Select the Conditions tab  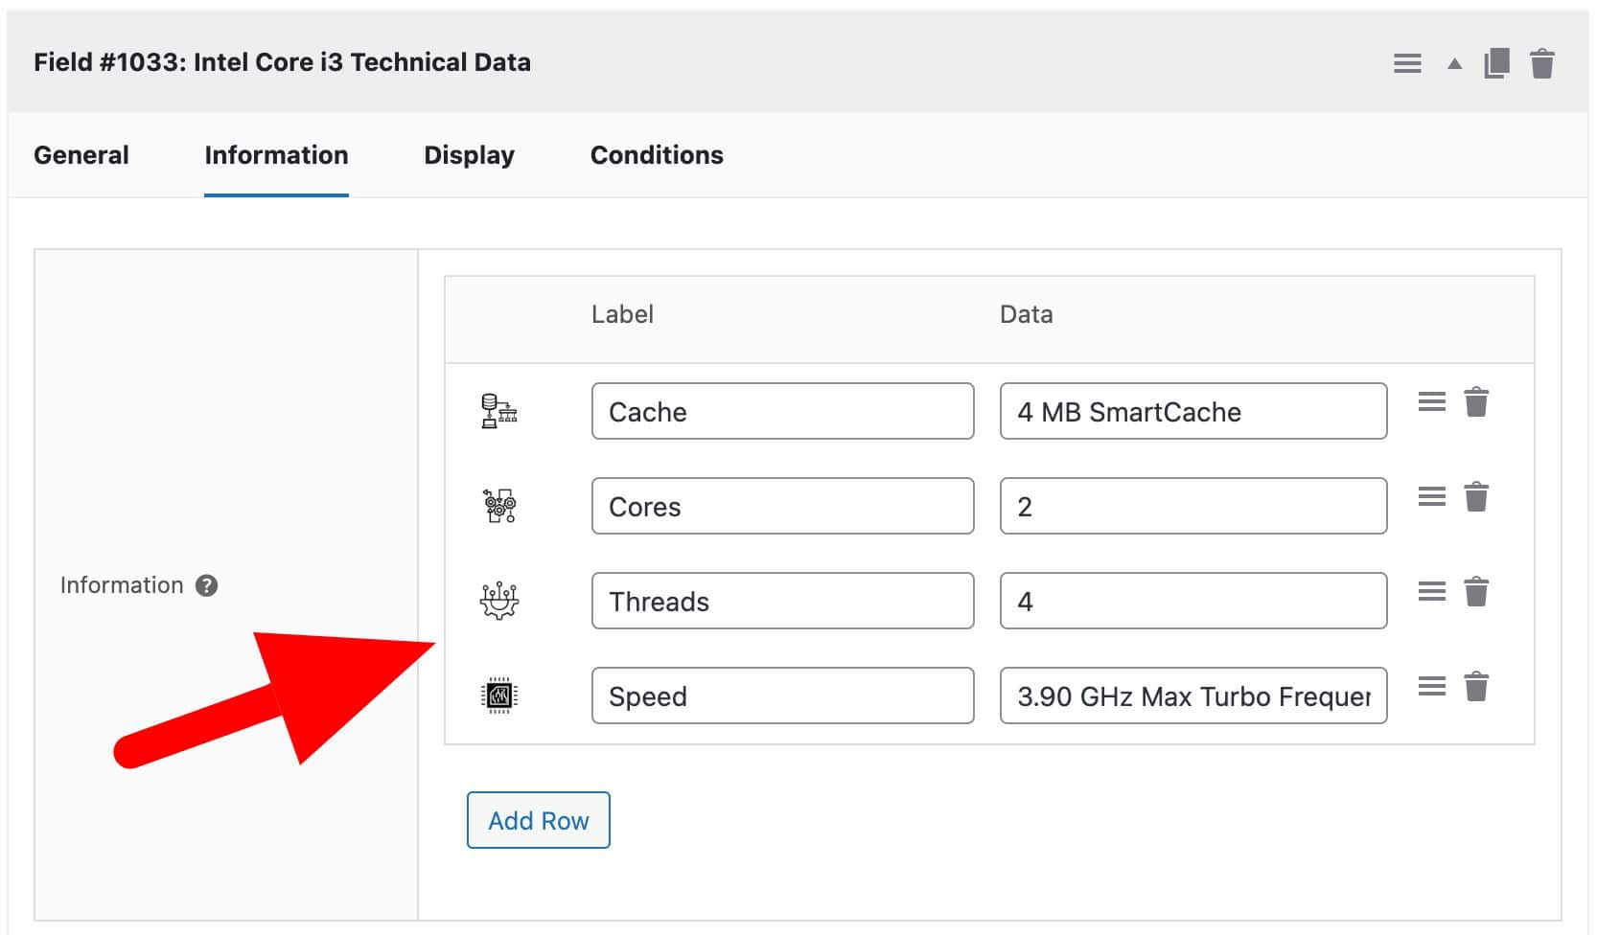pos(657,154)
